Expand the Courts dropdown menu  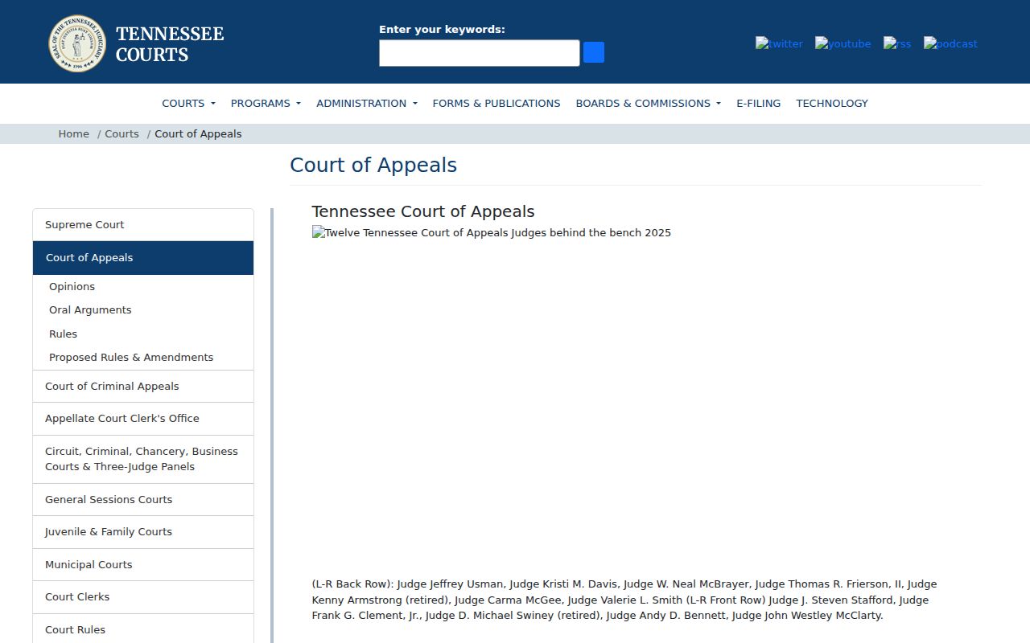click(x=188, y=103)
